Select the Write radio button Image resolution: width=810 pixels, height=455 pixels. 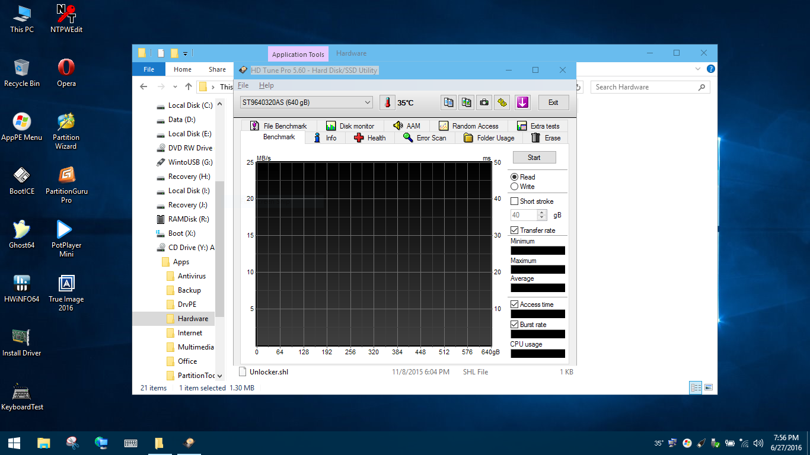[x=515, y=187]
